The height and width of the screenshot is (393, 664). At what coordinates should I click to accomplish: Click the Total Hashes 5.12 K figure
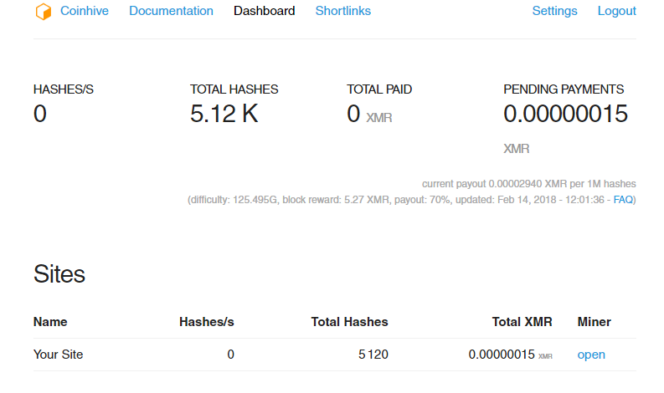coord(224,114)
